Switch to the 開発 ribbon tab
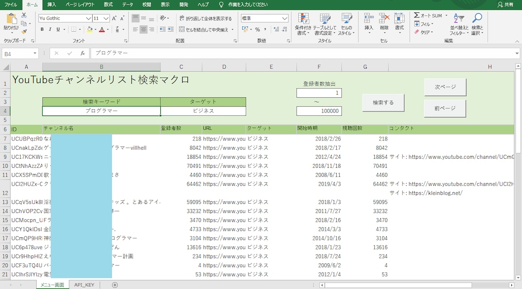The height and width of the screenshot is (289, 522). pyautogui.click(x=184, y=5)
